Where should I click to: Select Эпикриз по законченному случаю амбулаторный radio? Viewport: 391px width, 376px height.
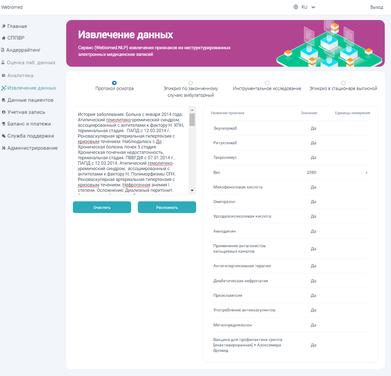click(191, 83)
